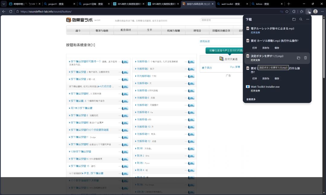This screenshot has width=326, height=195.
Task: Open the tab actions chevron menu
Action: click(4, 4)
